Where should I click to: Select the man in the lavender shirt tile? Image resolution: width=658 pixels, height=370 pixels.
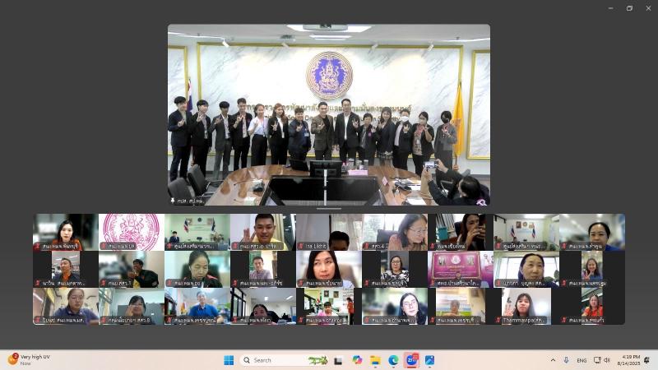coord(262,269)
